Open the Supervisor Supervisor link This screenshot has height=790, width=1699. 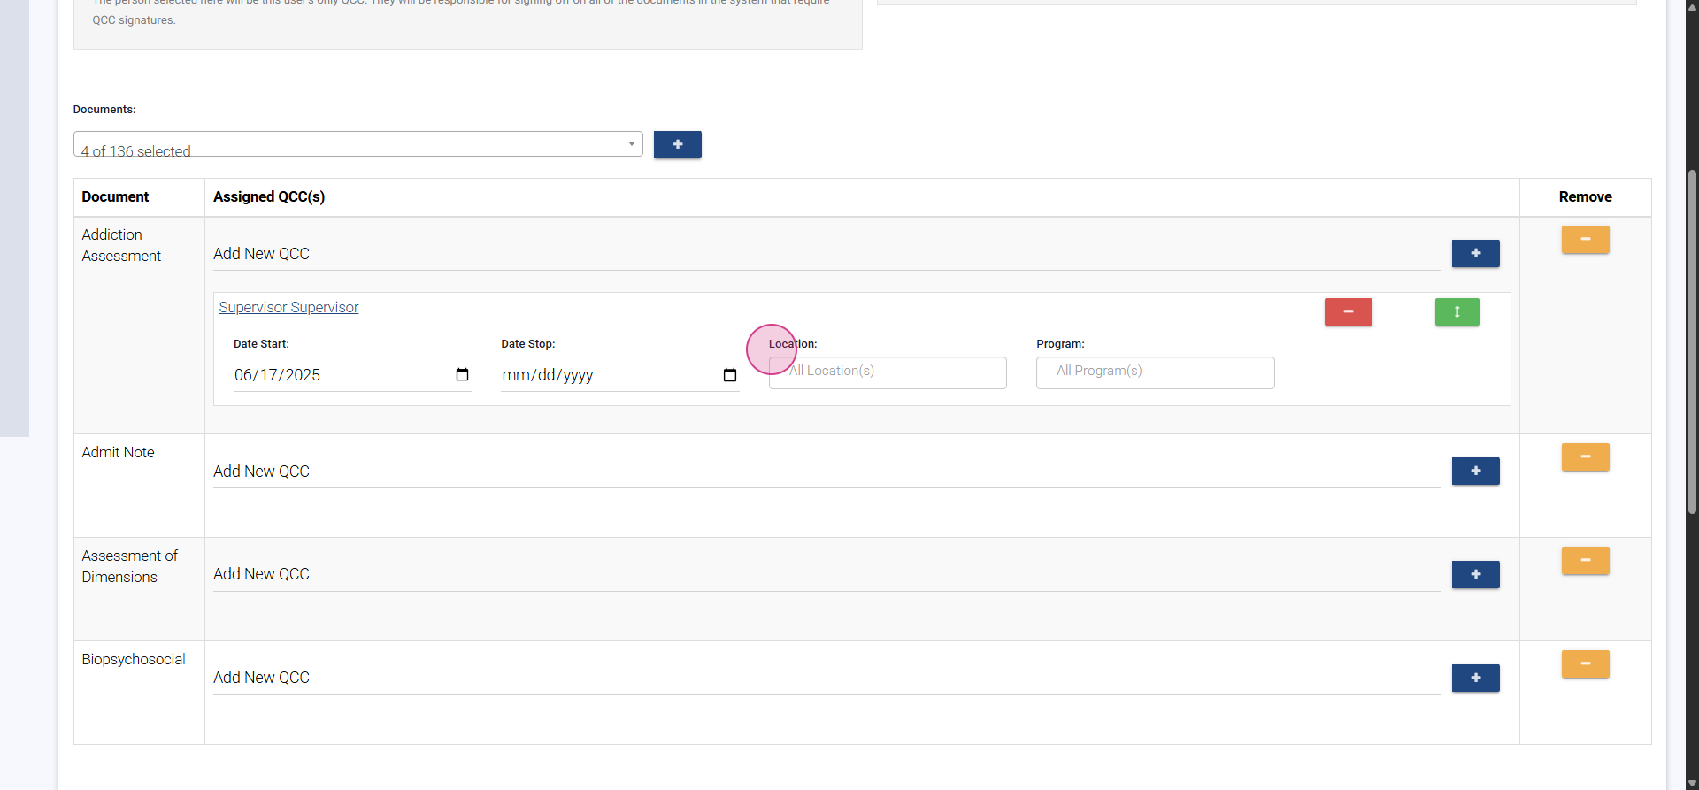coord(288,307)
